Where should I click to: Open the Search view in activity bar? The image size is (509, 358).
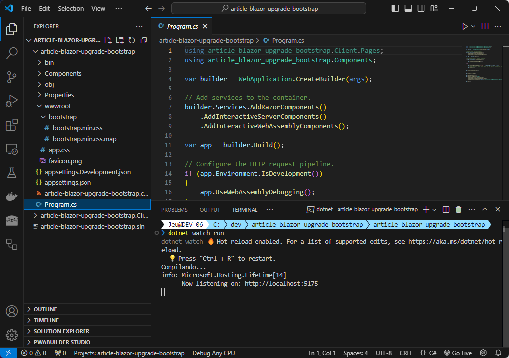tap(12, 53)
